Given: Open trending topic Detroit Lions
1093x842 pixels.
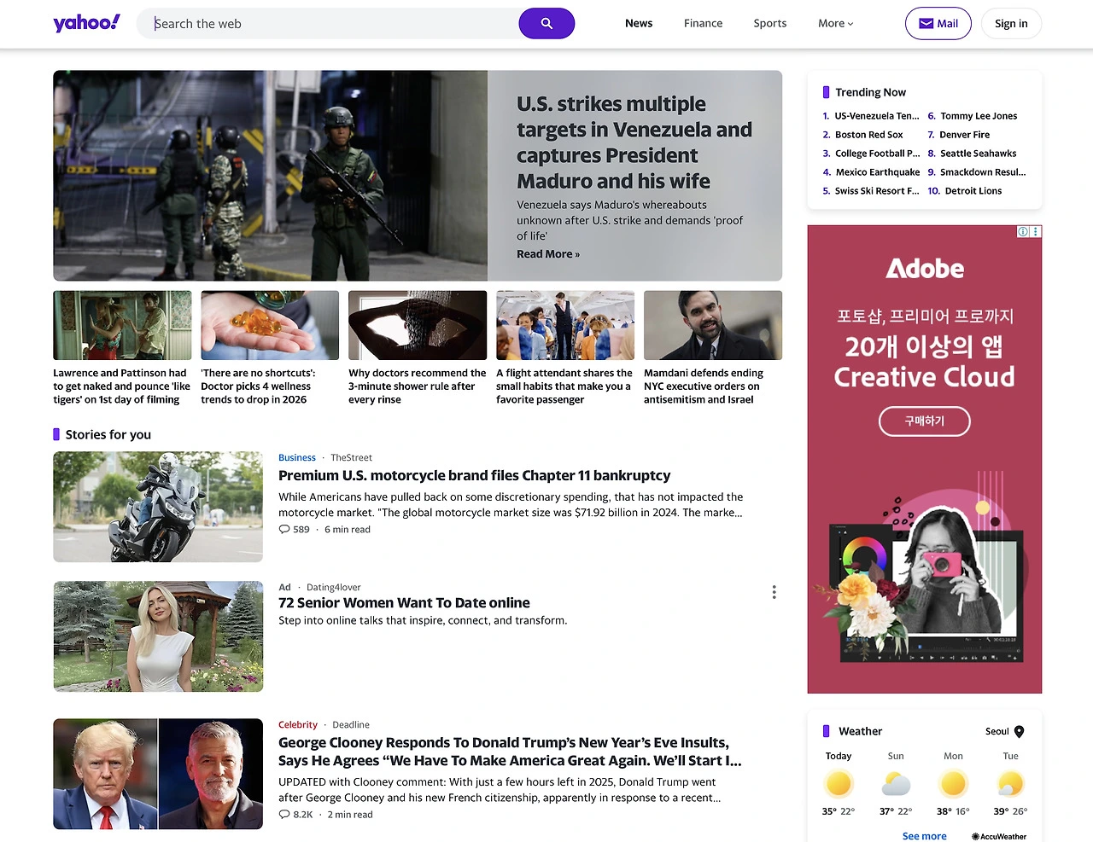Looking at the screenshot, I should point(973,191).
